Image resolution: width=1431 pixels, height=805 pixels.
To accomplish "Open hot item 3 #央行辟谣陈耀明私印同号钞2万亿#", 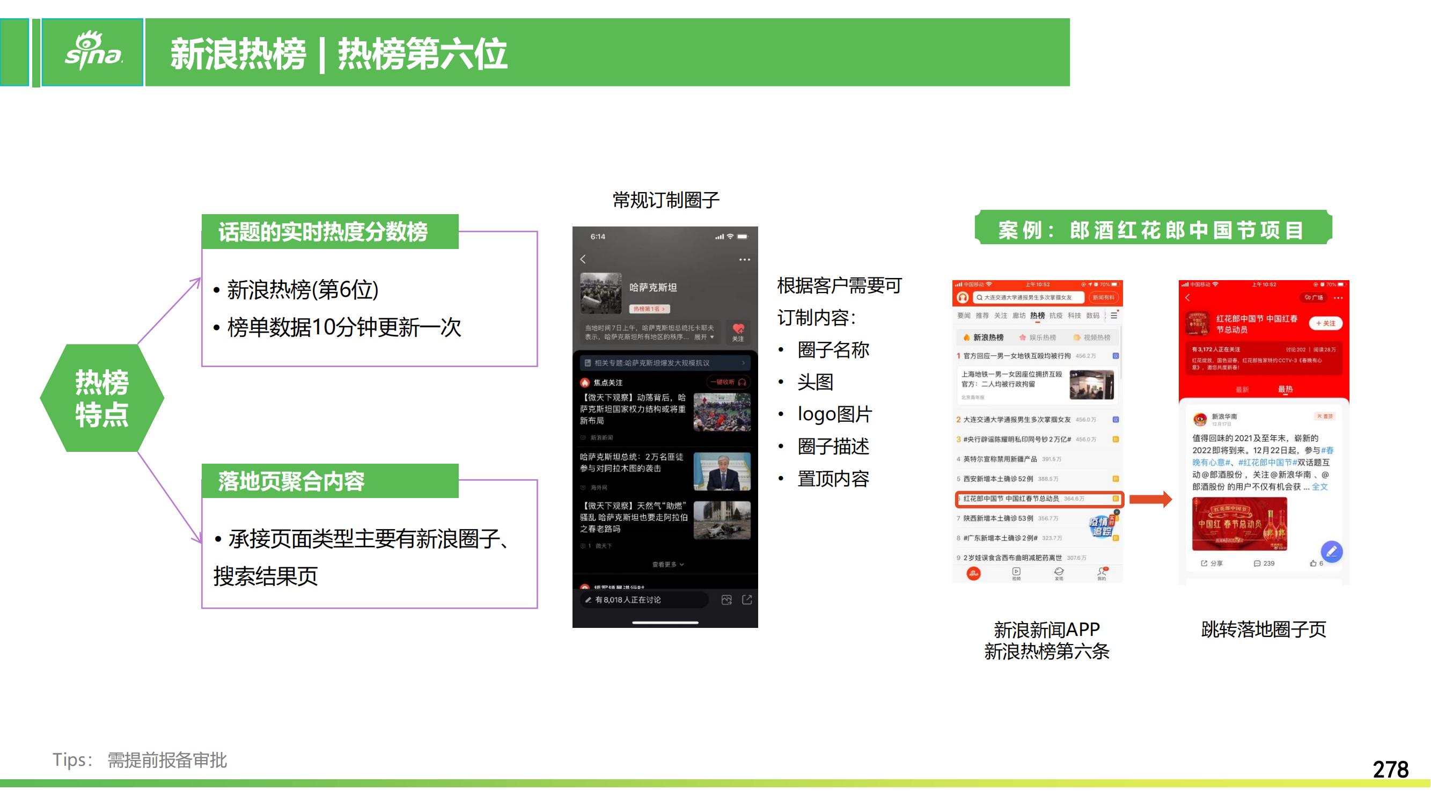I will click(1037, 440).
